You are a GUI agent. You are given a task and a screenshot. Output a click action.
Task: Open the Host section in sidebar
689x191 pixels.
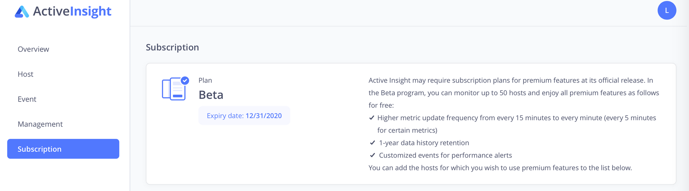[x=25, y=74]
